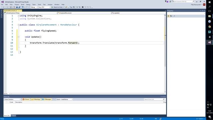Screen dimensions: 213x120
Task: Click the Attach to Unity button
Action: pos(58,7)
